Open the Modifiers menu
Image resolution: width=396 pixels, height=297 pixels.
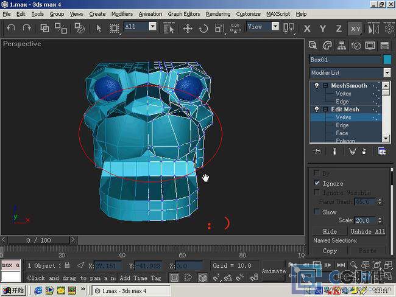122,14
